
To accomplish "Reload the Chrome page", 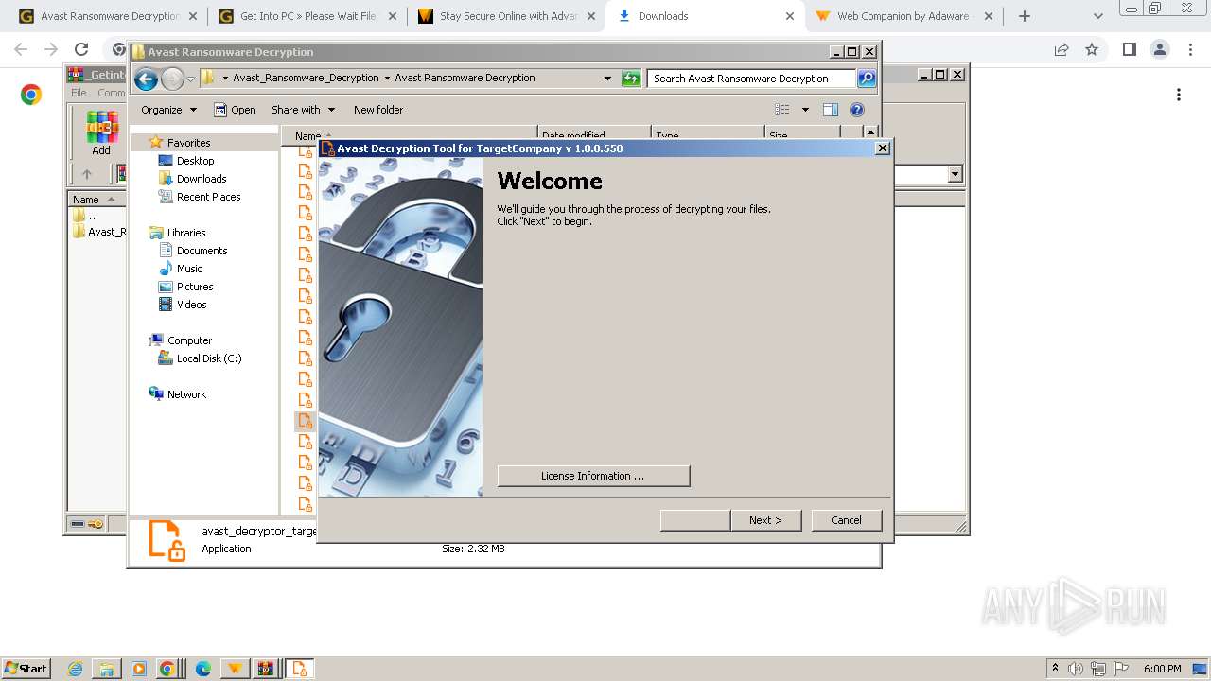I will (x=81, y=49).
